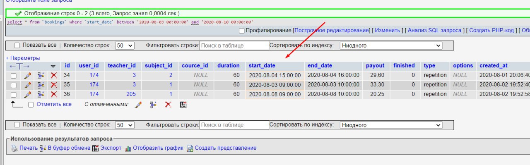The width and height of the screenshot is (530, 165).
Task: Tick the checkbox for row id 34
Action: (14, 76)
